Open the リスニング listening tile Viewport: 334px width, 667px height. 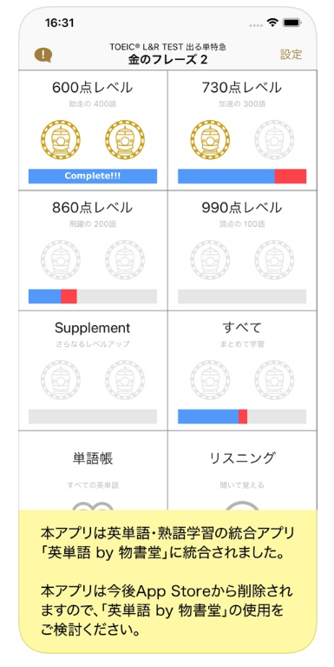click(242, 470)
